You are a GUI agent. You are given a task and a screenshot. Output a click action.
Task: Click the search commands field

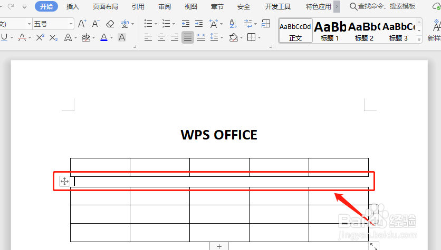click(383, 6)
